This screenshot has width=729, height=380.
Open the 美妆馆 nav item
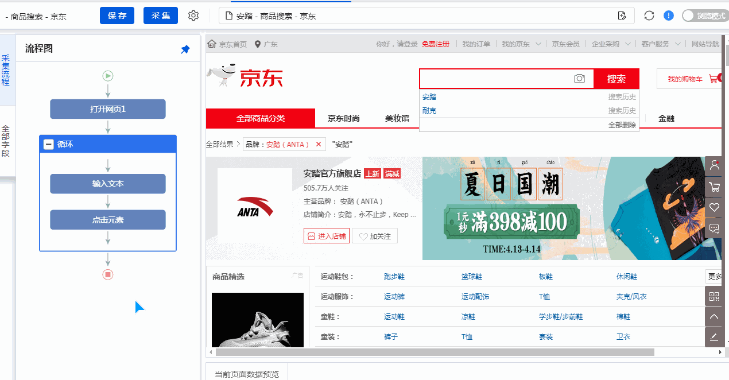point(397,118)
